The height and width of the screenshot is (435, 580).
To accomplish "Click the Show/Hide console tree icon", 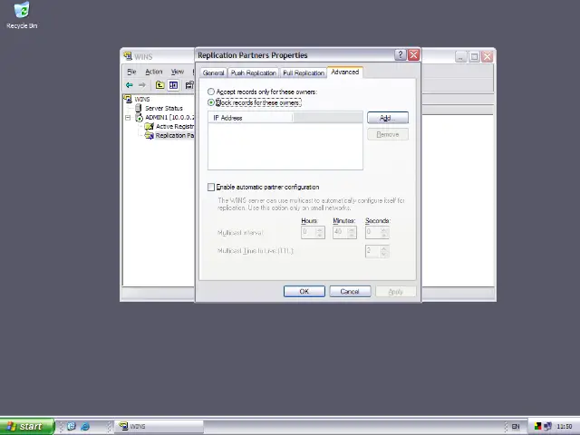I will (173, 85).
